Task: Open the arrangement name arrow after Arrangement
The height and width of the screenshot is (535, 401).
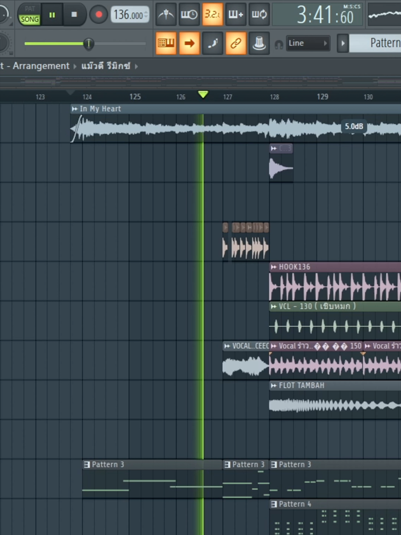Action: [x=75, y=66]
